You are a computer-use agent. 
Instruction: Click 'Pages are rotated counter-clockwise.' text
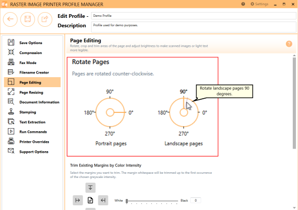(x=113, y=73)
